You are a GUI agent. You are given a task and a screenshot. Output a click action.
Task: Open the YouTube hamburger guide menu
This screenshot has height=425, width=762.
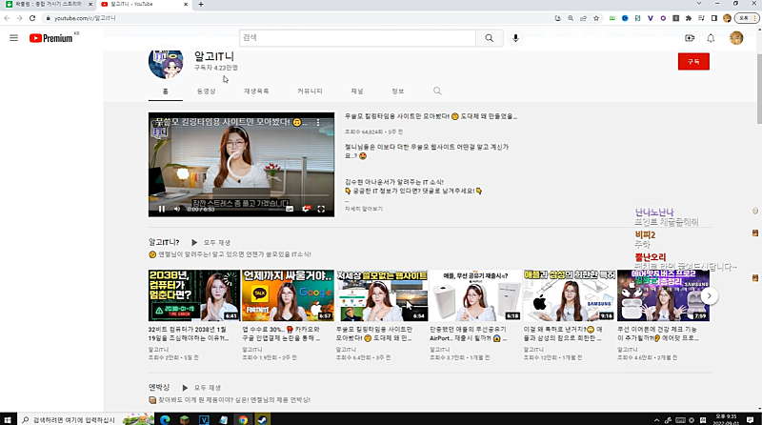[13, 38]
